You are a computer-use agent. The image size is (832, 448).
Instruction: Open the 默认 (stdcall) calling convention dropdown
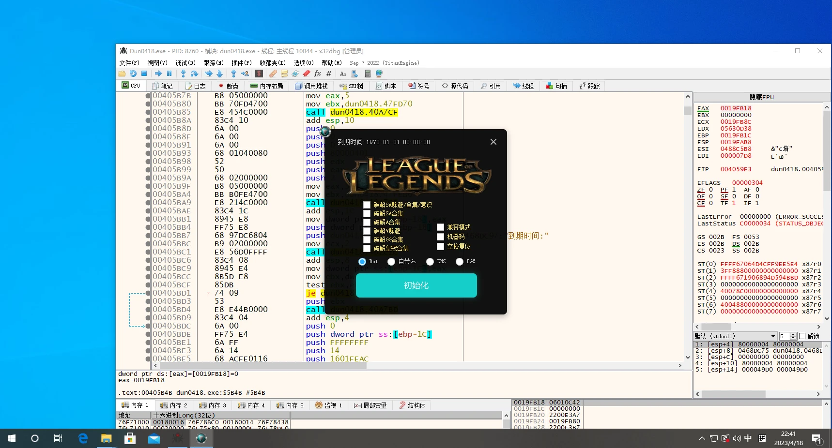(x=735, y=336)
